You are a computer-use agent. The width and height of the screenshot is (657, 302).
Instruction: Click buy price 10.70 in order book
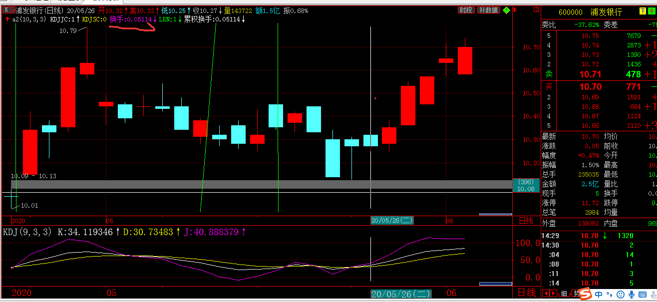pos(591,87)
